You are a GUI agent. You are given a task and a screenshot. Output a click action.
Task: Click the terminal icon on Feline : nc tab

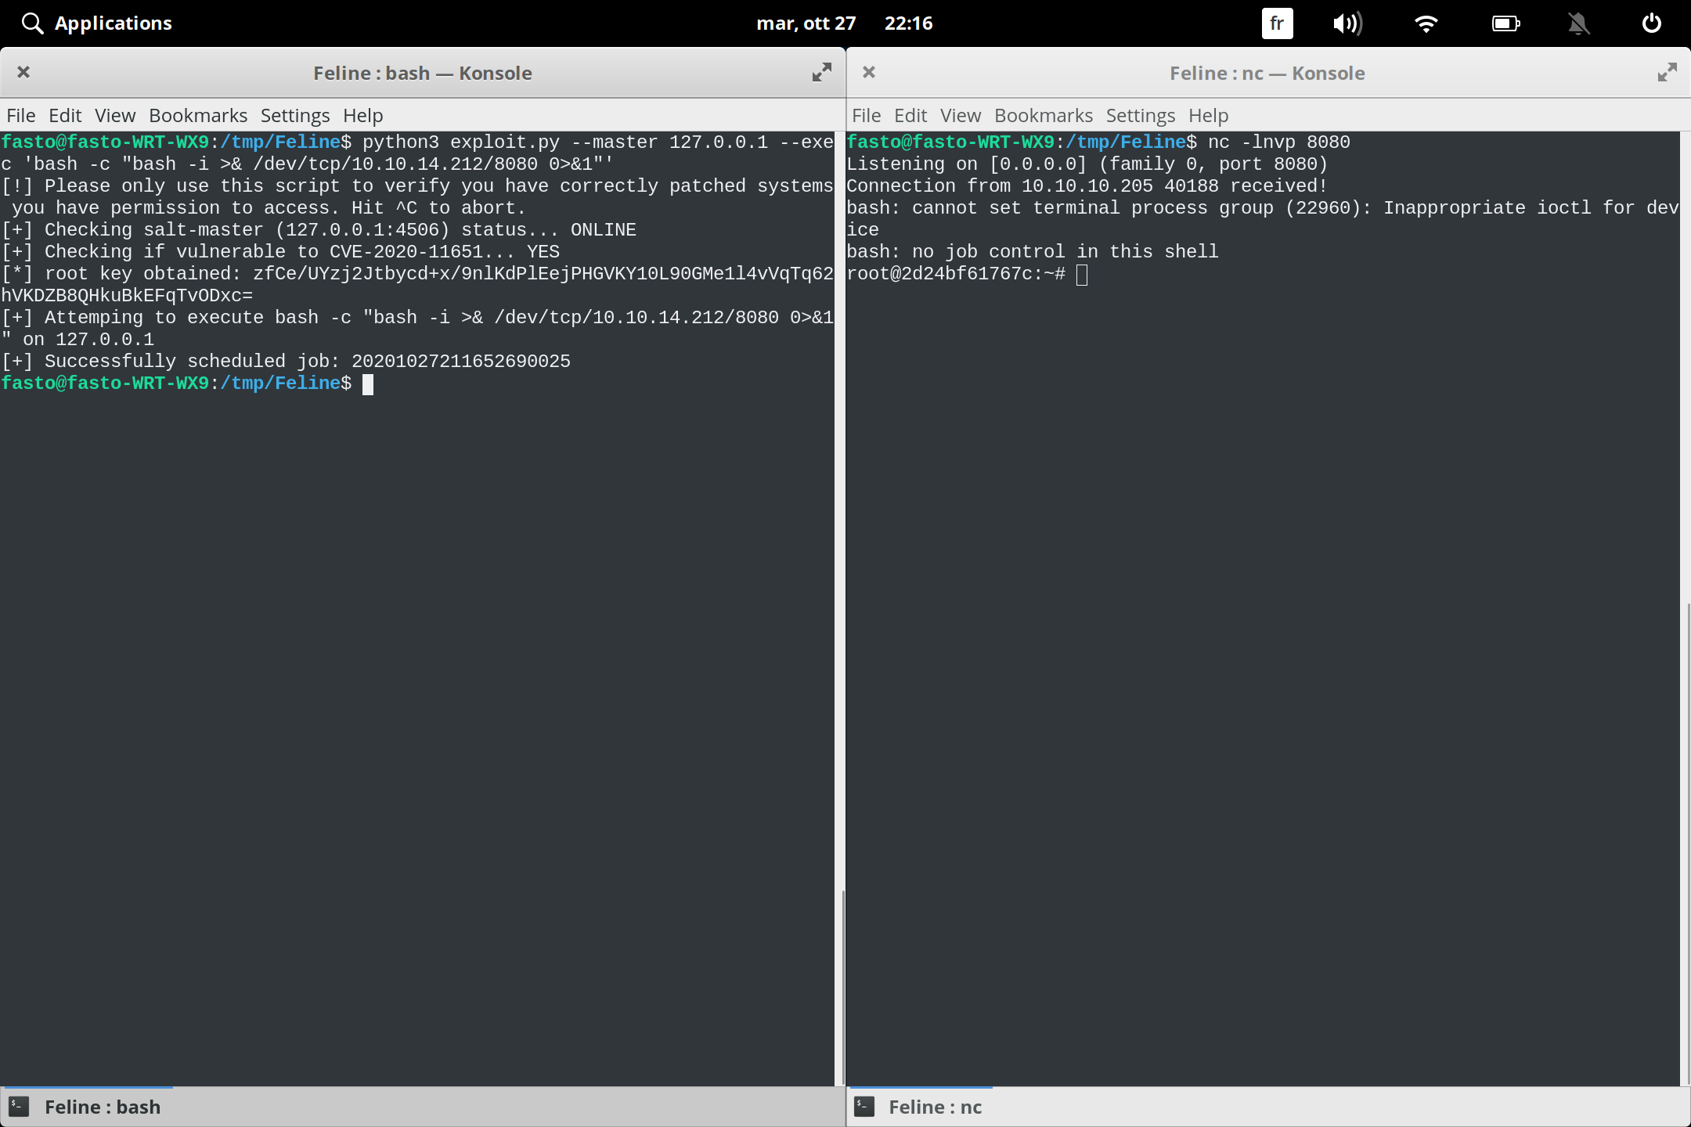(864, 1106)
